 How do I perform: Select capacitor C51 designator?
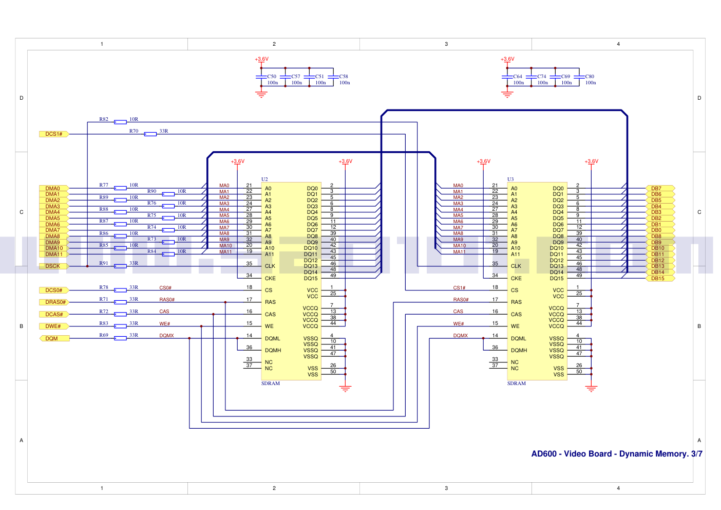(319, 77)
